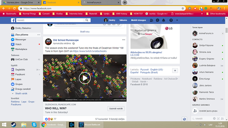The width and height of the screenshot is (228, 128).
Task: Launch Steam from the taskbar
Action: [x=14, y=125]
